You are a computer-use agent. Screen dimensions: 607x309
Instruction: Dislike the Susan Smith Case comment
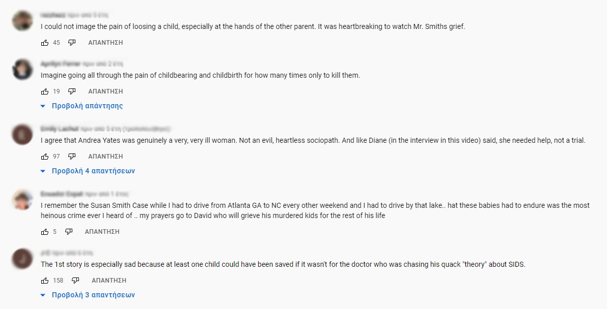69,232
